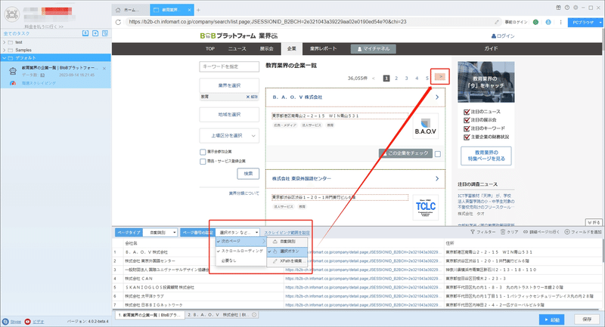Open the 選択ボタン など page-number dropdown
Viewport: 605px width, 327px height.
(x=237, y=233)
